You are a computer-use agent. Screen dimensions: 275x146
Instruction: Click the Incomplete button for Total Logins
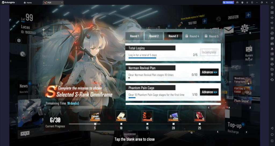pyautogui.click(x=209, y=52)
